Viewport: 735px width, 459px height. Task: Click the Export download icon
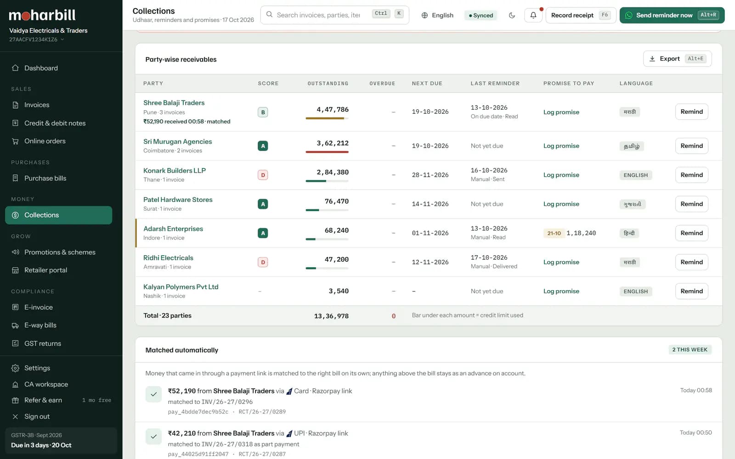pyautogui.click(x=652, y=59)
